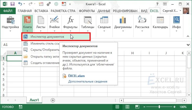Switch to the ВСТАВКА tab
Image resolution: width=192 pixels, height=110 pixels.
[41, 11]
